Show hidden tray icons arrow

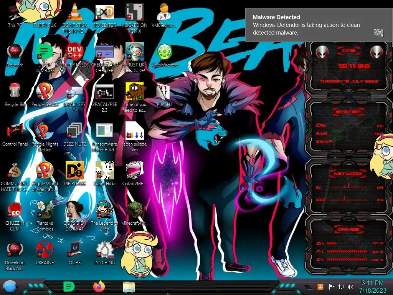[308, 287]
